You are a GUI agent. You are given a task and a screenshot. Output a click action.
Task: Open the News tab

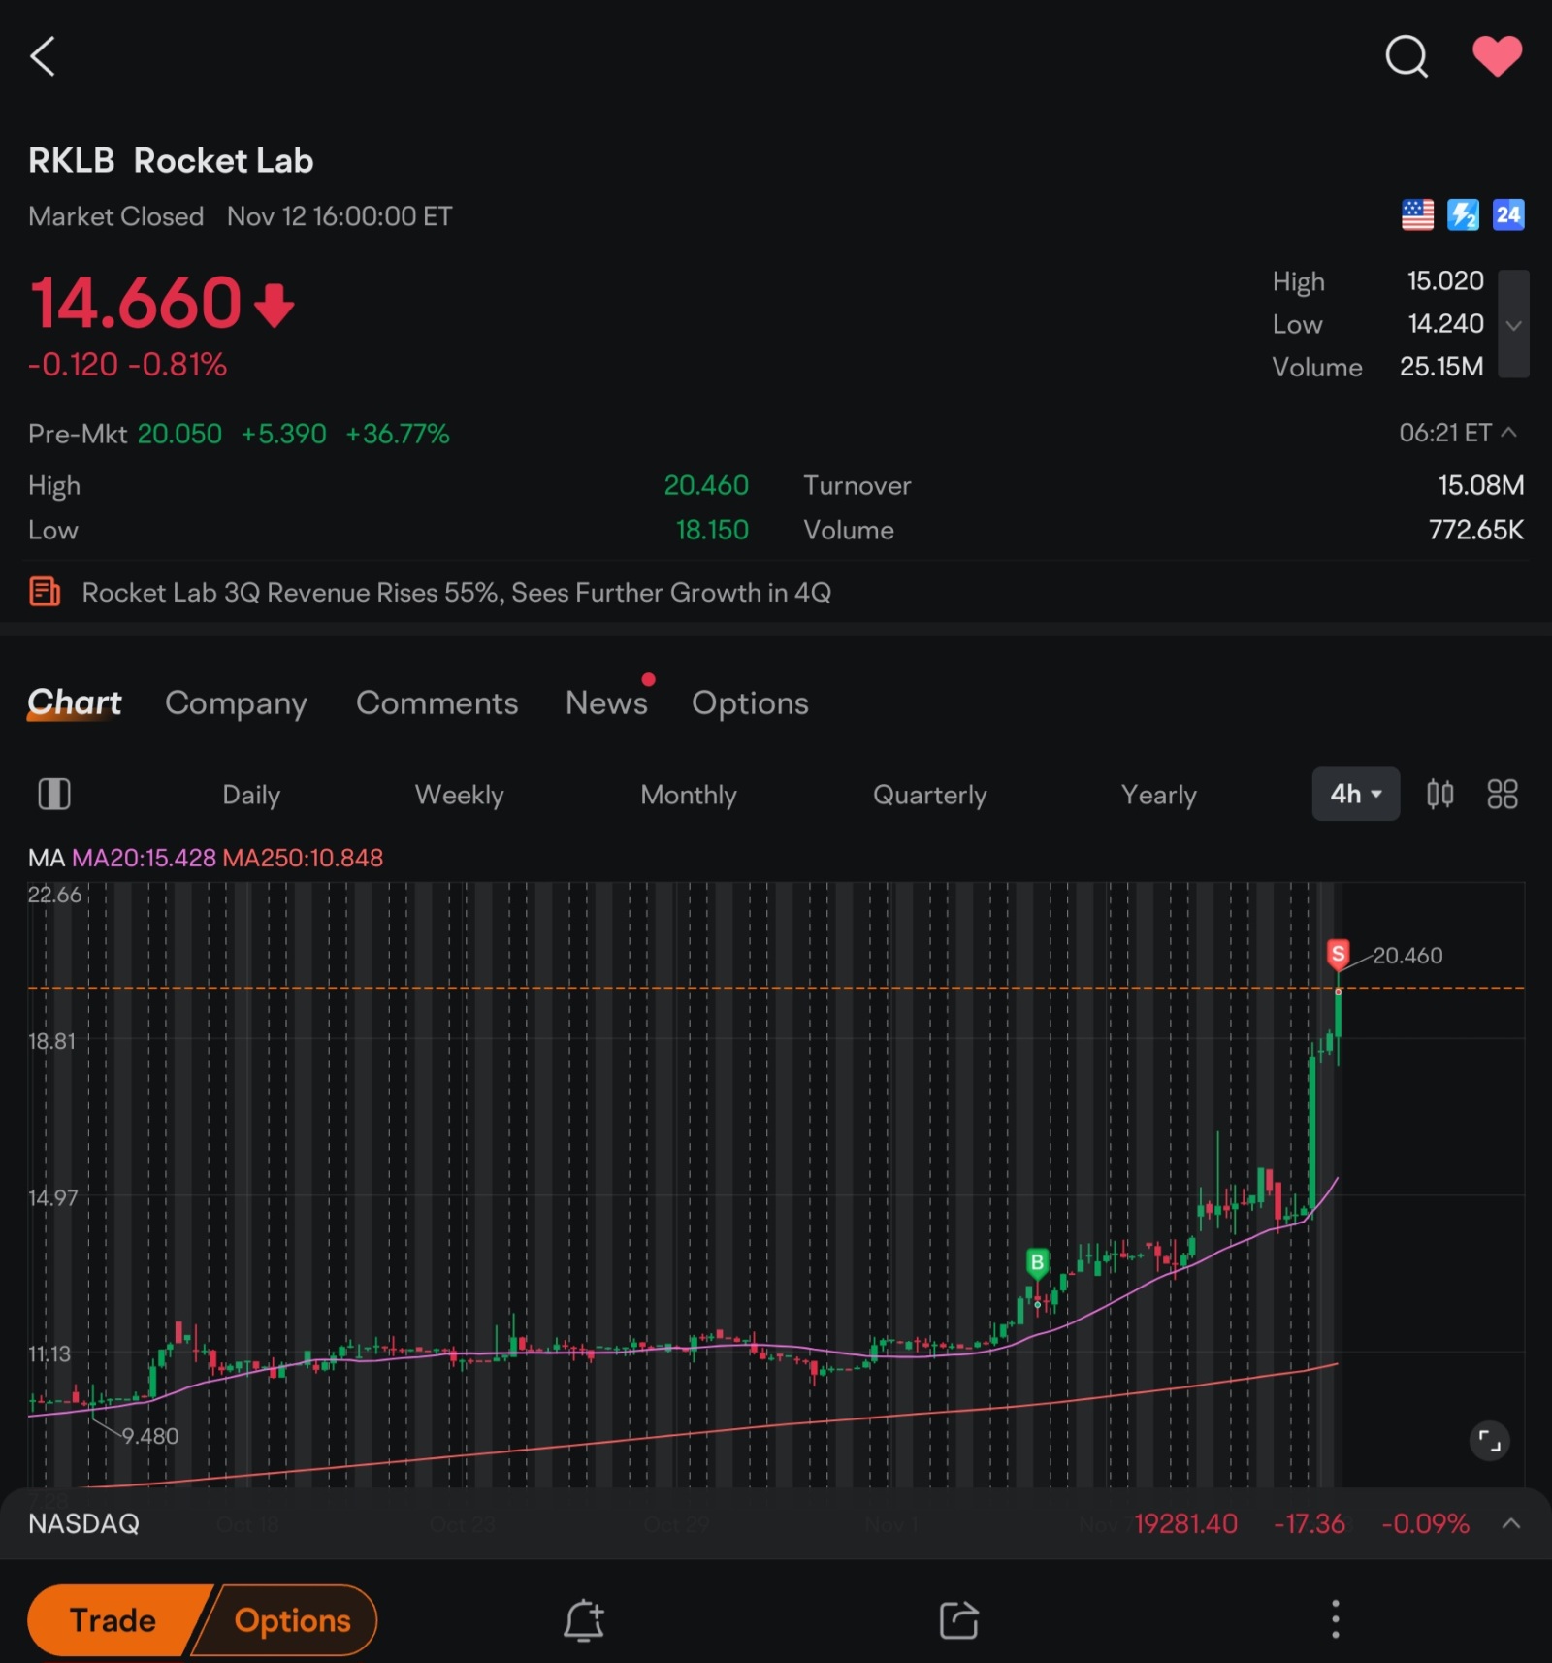[606, 702]
